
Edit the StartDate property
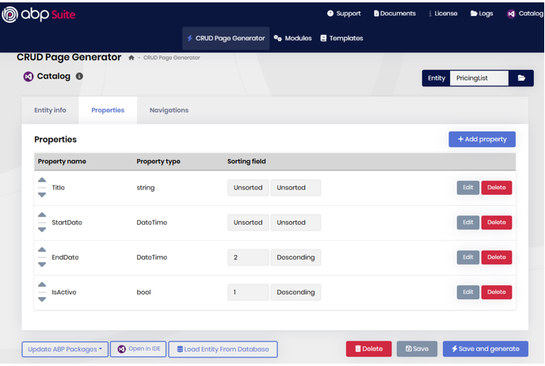pos(468,223)
